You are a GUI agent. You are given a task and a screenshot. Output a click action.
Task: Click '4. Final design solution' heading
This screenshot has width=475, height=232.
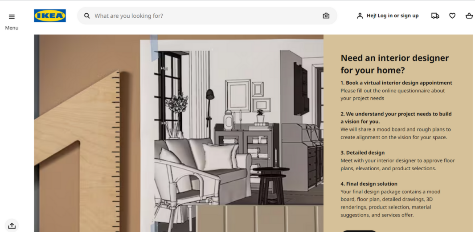(x=369, y=184)
